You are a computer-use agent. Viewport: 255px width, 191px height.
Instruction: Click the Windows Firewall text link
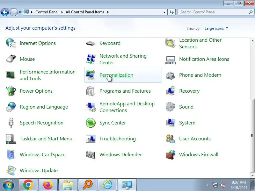click(x=199, y=155)
